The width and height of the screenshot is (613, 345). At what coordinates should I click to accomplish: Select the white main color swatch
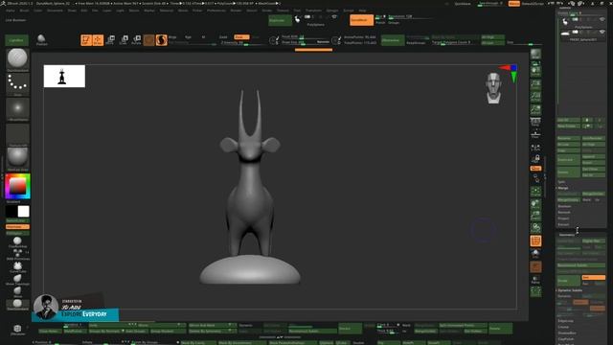[x=23, y=211]
